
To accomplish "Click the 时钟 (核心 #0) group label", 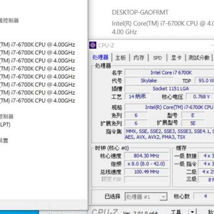I will click(112, 148).
